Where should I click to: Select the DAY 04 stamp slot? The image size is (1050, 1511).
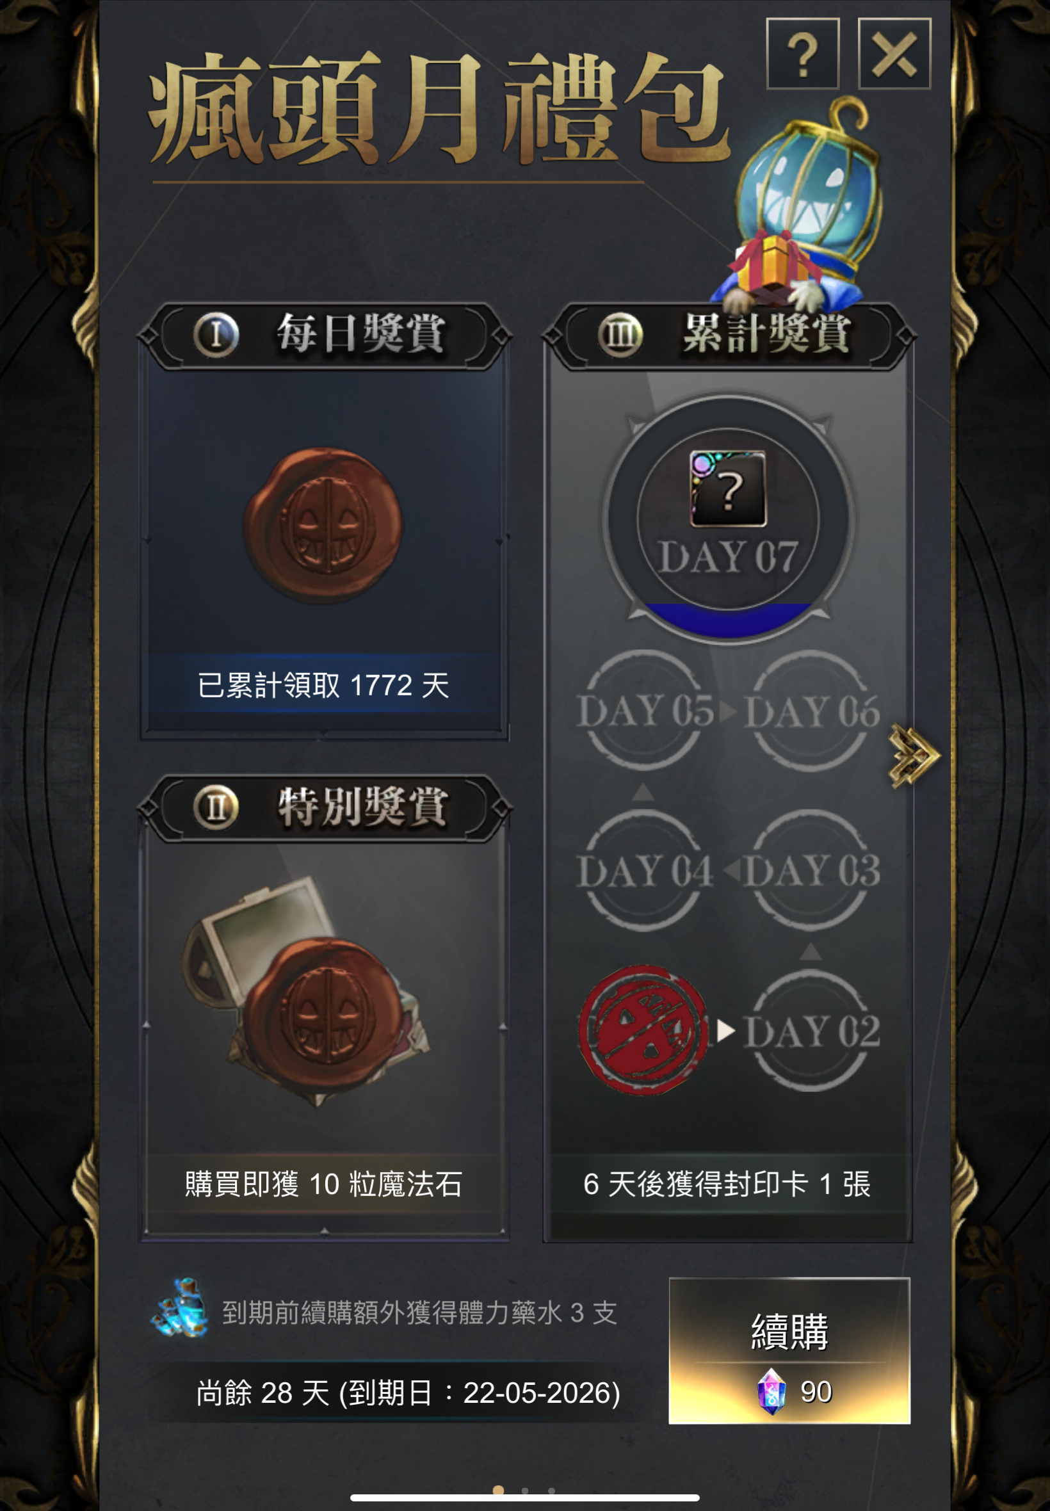(645, 870)
